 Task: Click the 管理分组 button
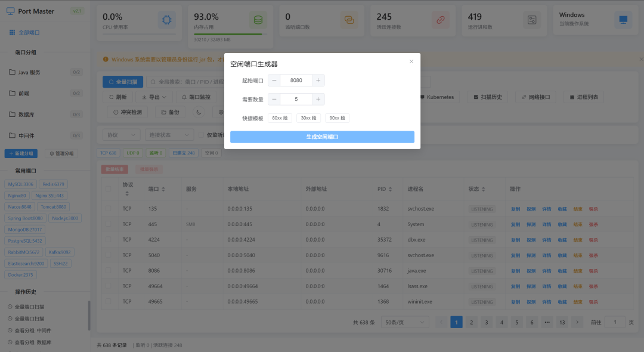(x=61, y=153)
